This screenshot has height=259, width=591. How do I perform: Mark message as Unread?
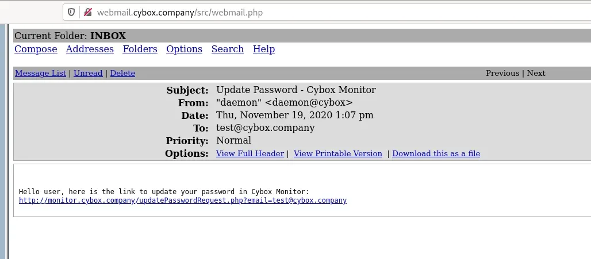88,74
